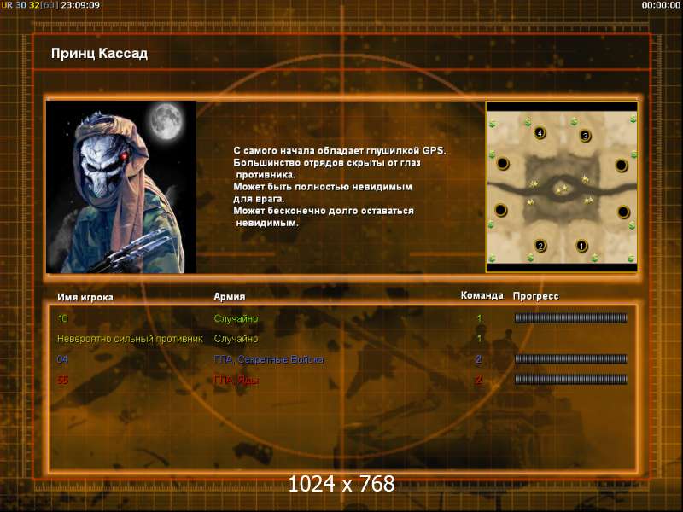Click start position 1 on the map
This screenshot has height=512, width=683.
point(581,246)
